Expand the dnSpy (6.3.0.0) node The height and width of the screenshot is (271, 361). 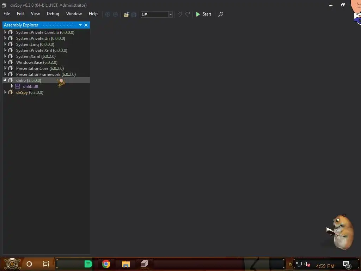tap(5, 92)
